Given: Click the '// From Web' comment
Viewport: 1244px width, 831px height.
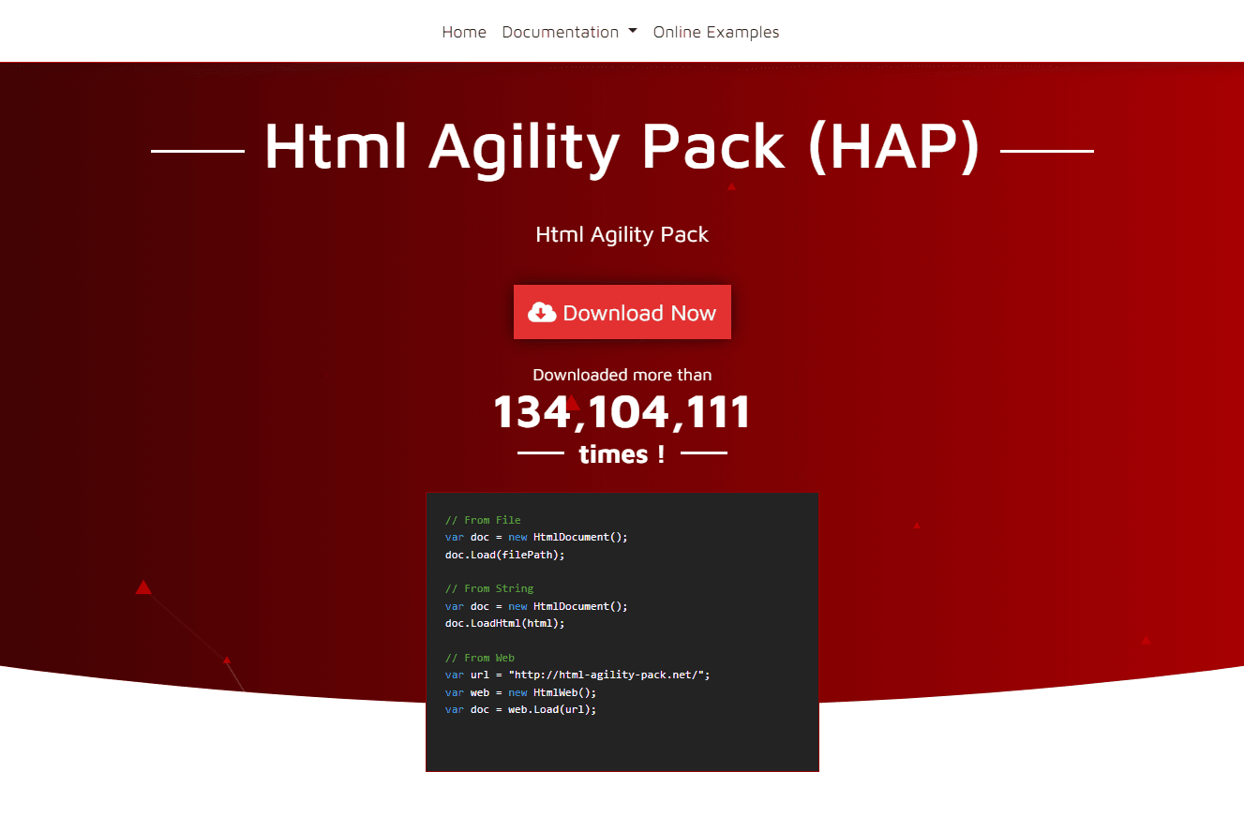Looking at the screenshot, I should click(480, 658).
